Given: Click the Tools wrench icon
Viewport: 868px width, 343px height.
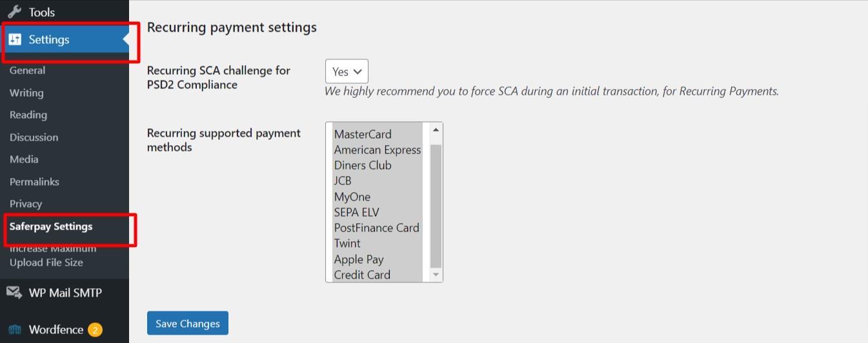Looking at the screenshot, I should click(14, 12).
